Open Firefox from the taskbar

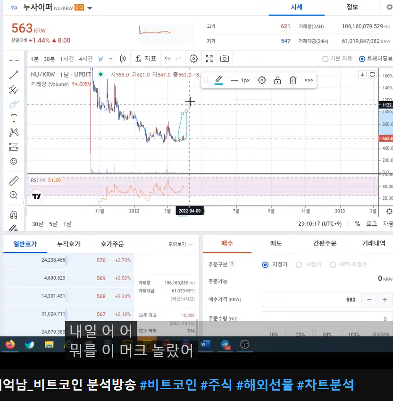click(10, 344)
